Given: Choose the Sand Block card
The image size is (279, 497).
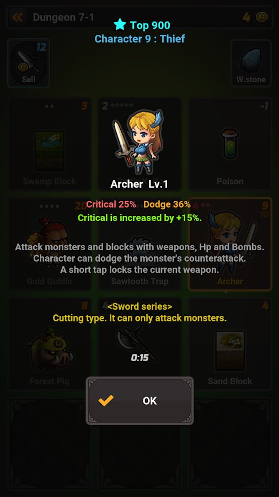Looking at the screenshot, I should pos(230,343).
